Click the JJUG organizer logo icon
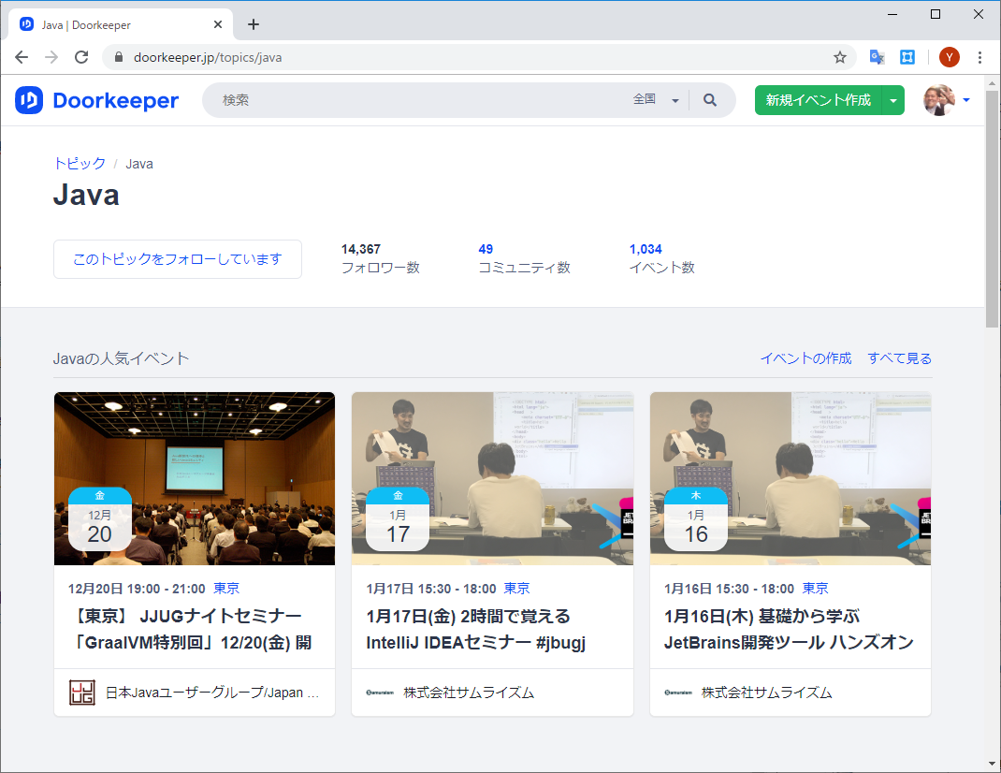The image size is (1001, 773). point(82,693)
